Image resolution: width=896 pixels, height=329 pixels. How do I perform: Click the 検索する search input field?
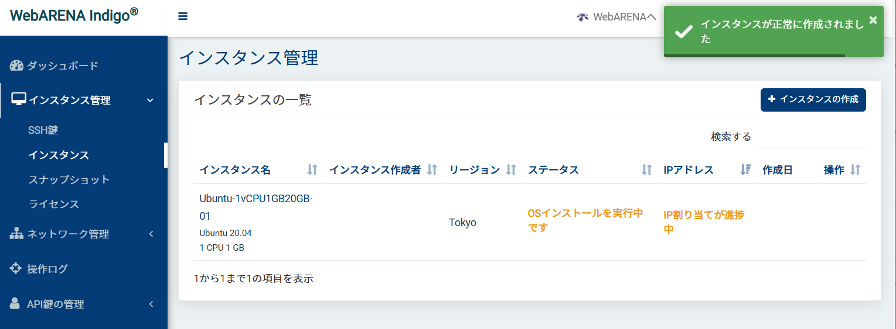[810, 137]
